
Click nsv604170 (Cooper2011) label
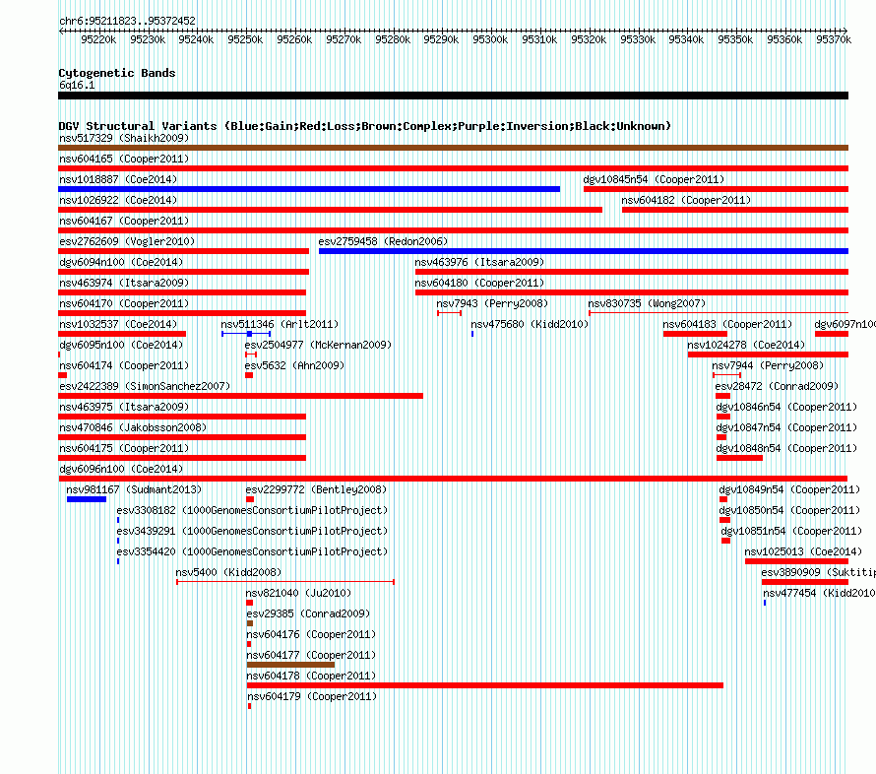[124, 303]
